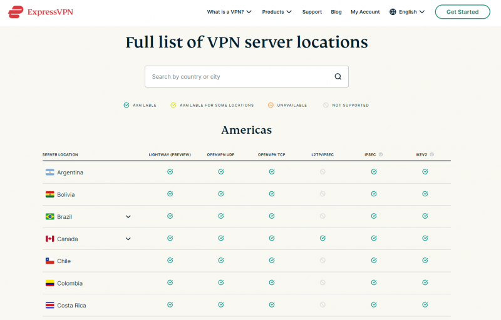The image size is (501, 320).
Task: Click the OpenVPN UDP column header
Action: coord(221,154)
